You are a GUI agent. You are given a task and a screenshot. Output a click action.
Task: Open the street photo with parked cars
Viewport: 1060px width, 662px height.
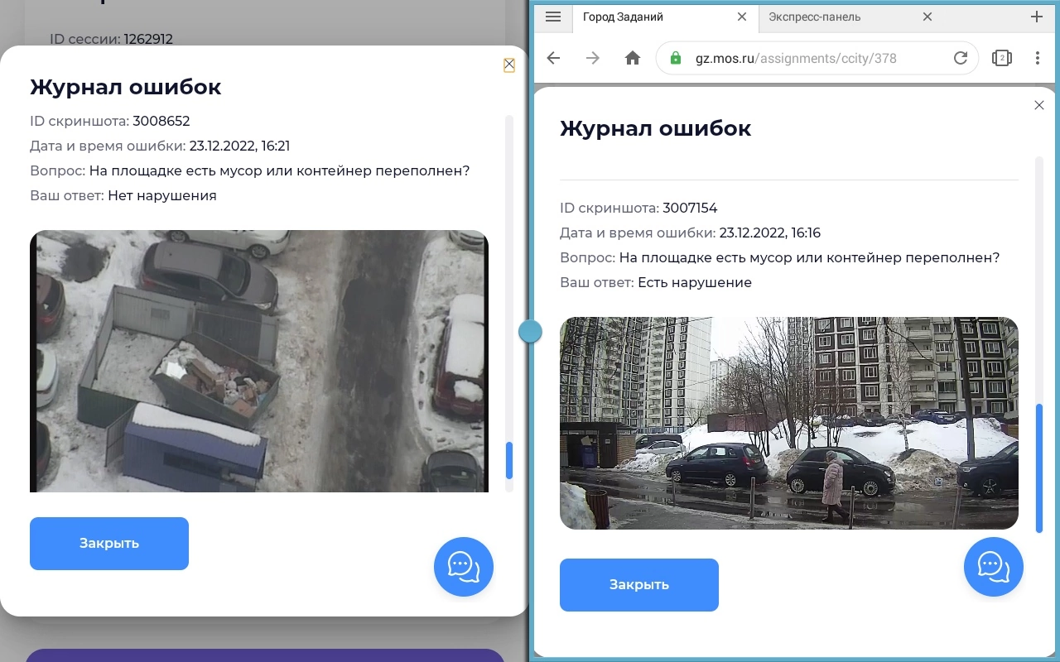(789, 423)
